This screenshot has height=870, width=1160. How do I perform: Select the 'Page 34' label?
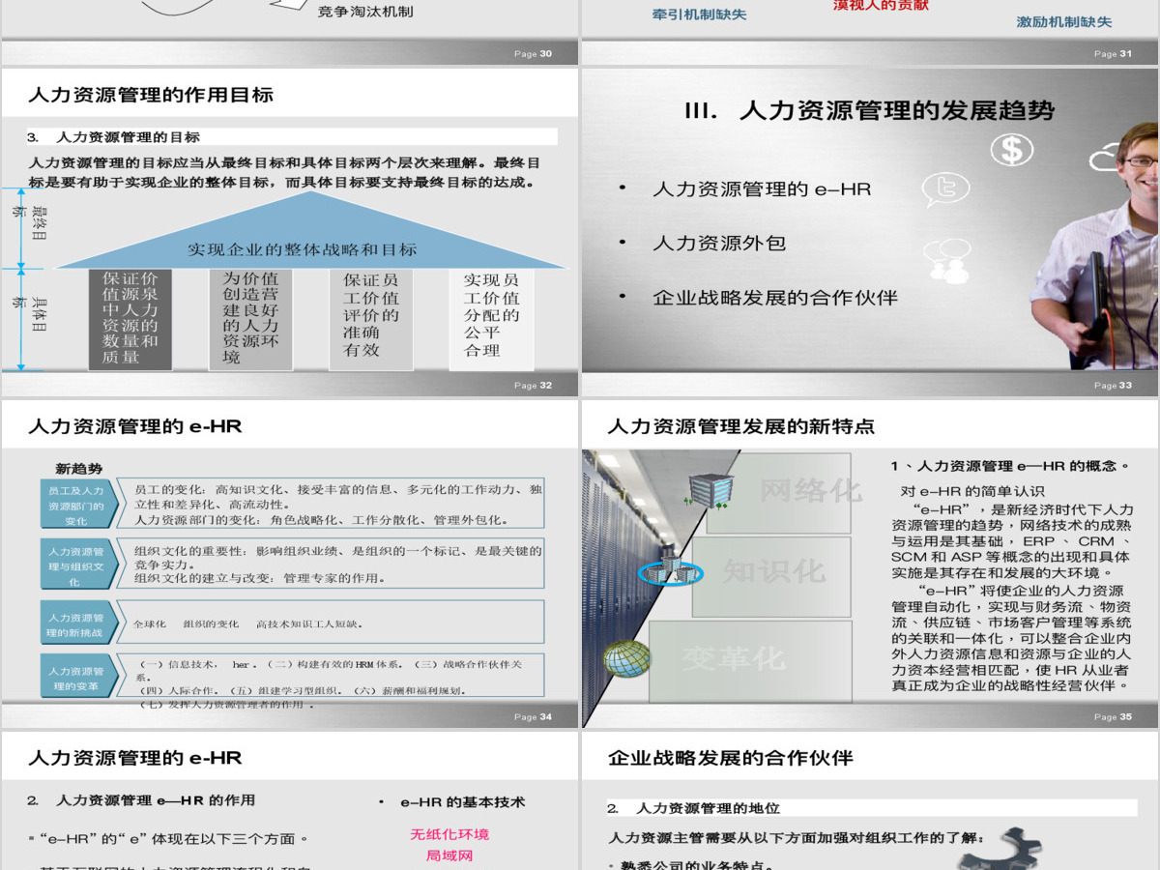click(533, 716)
